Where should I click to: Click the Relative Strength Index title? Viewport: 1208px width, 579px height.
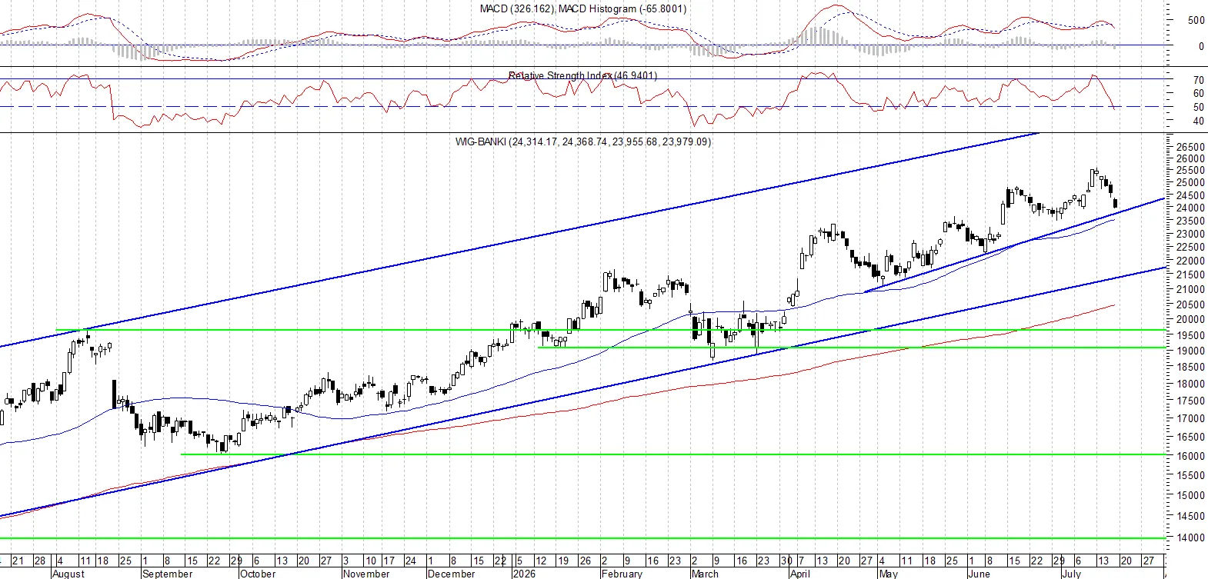tap(582, 75)
